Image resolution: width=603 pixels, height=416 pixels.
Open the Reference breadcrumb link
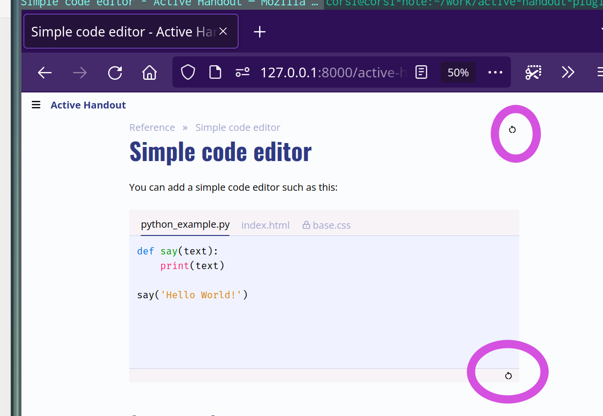152,127
